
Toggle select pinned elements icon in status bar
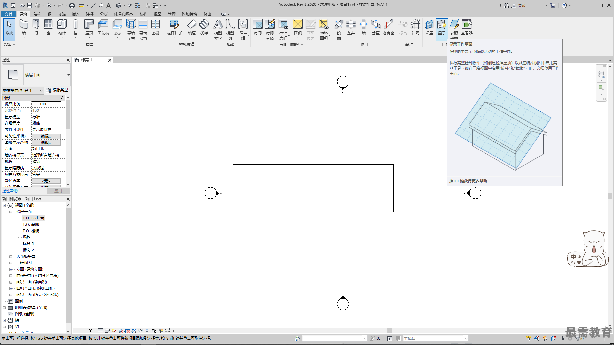545,338
